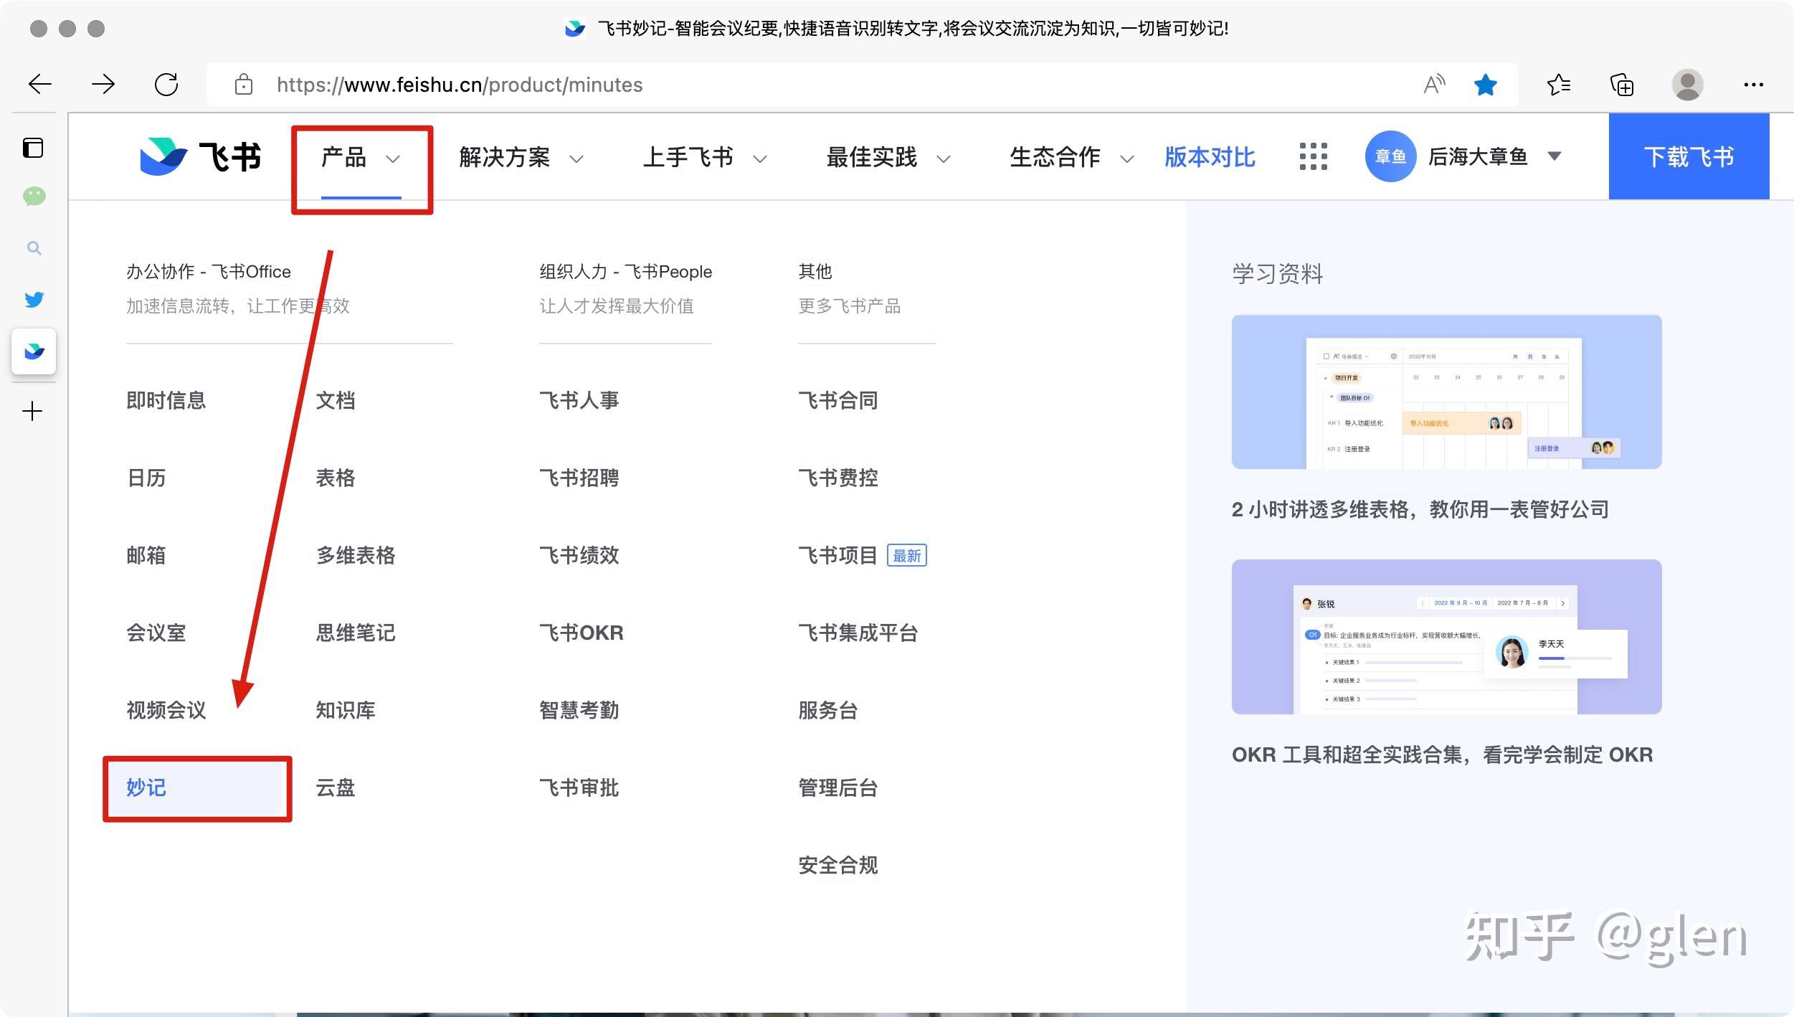Select 视频会议 in product menu
This screenshot has height=1017, width=1794.
pos(166,710)
